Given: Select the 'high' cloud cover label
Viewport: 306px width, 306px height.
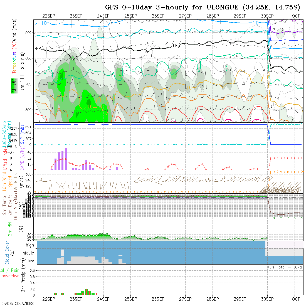Looking at the screenshot, I should [x=30, y=245].
